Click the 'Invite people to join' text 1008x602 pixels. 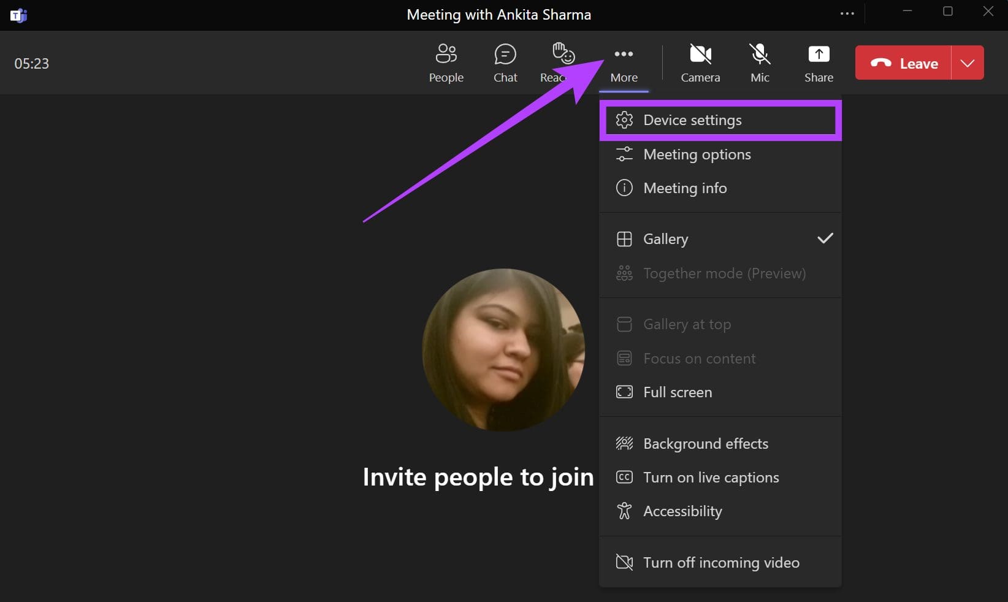(478, 478)
